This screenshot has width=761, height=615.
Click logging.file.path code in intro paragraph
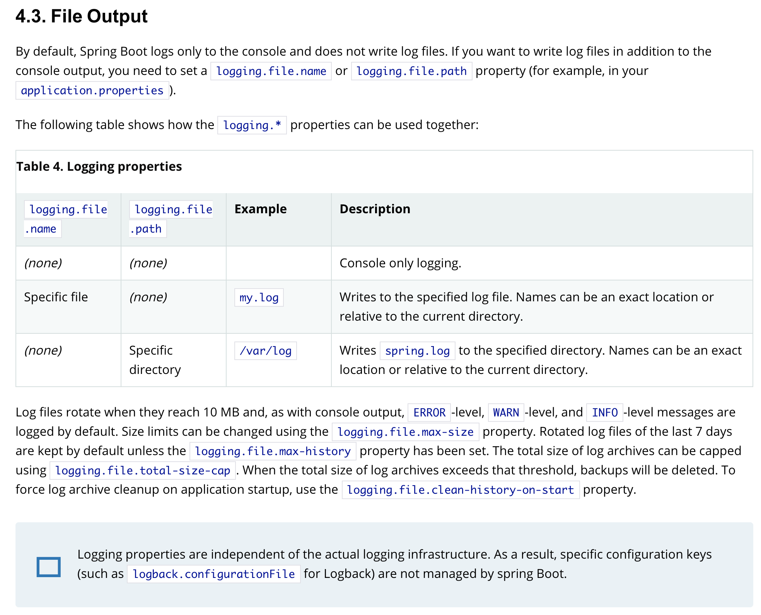click(411, 71)
